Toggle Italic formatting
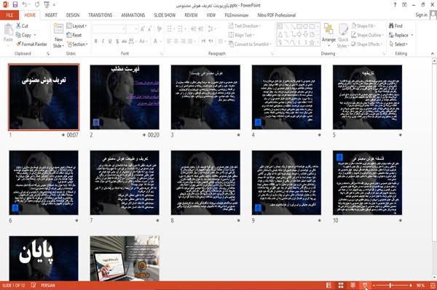This screenshot has height=290, width=437. pyautogui.click(x=103, y=41)
